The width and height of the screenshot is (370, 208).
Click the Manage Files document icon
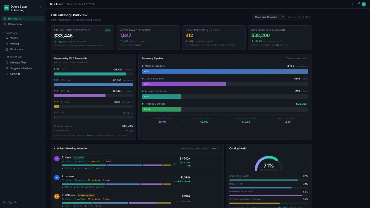click(x=7, y=63)
